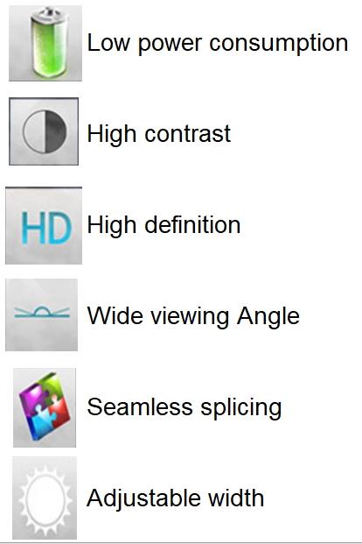The width and height of the screenshot is (362, 544).
Task: Click the light half of contrast circle
Action: (33, 131)
